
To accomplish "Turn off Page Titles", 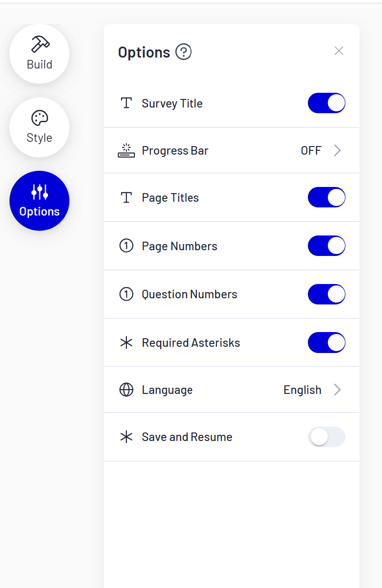I will pos(326,197).
